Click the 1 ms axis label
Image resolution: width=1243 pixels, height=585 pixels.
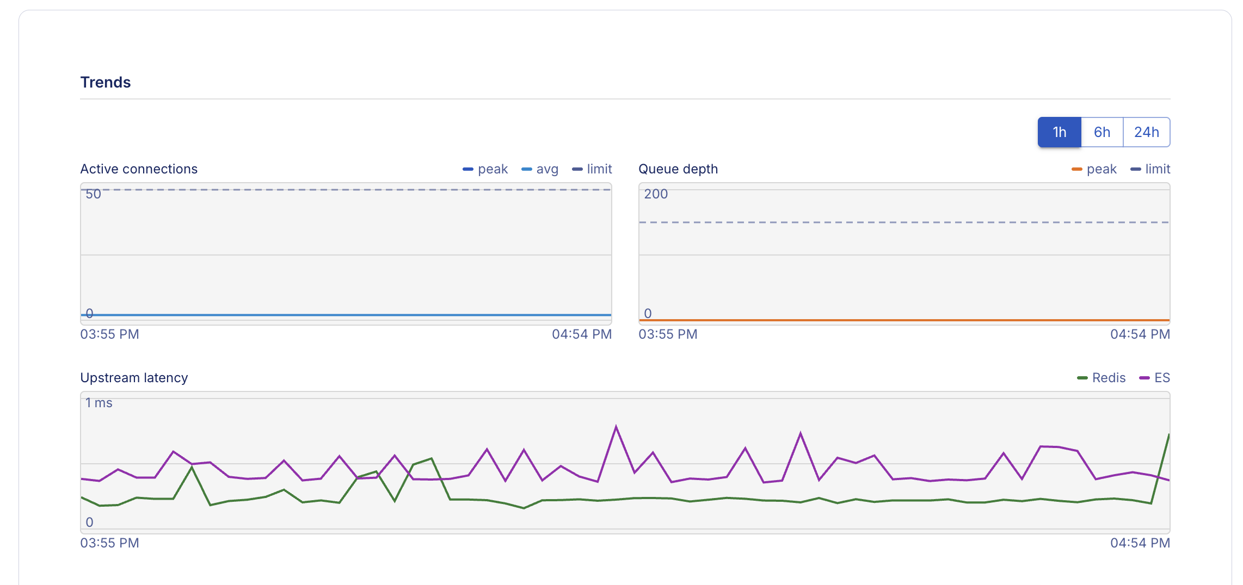[x=99, y=403]
